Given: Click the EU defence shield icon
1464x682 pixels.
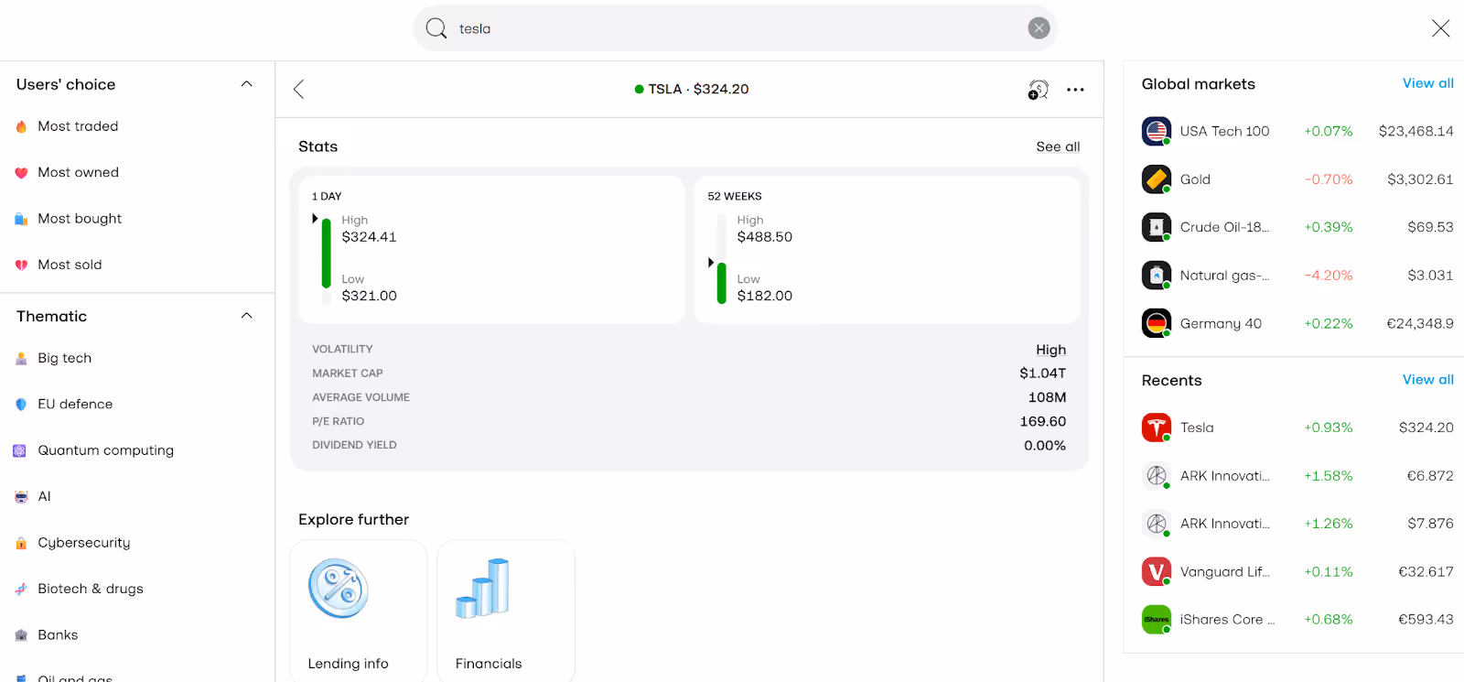Looking at the screenshot, I should pos(21,404).
